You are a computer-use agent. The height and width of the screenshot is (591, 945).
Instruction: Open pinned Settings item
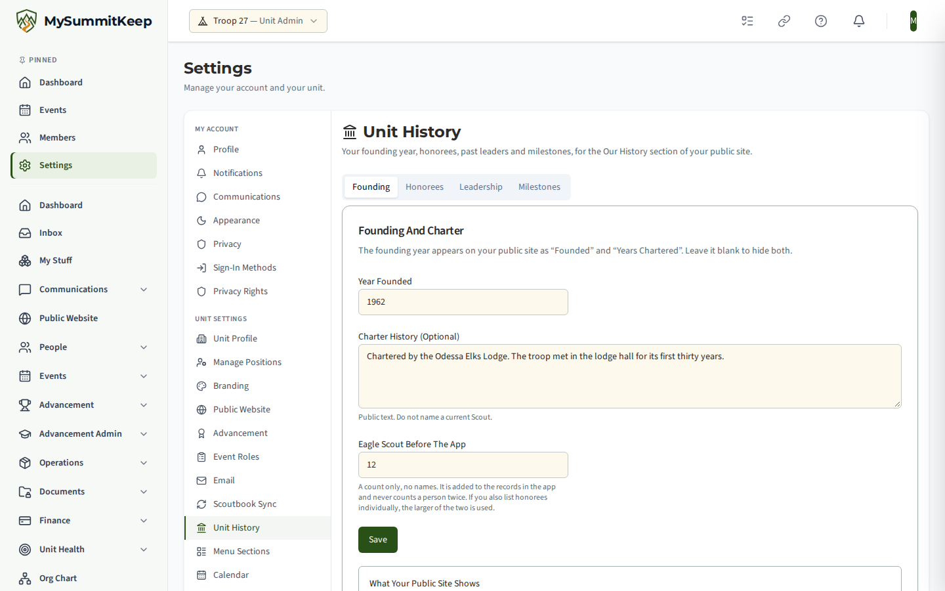tap(84, 165)
